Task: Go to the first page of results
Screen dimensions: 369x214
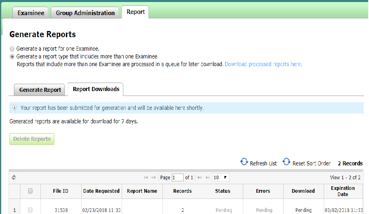Action: (146, 178)
